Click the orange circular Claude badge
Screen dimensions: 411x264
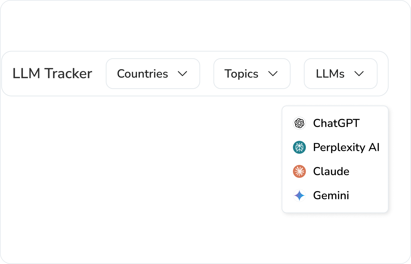[299, 171]
